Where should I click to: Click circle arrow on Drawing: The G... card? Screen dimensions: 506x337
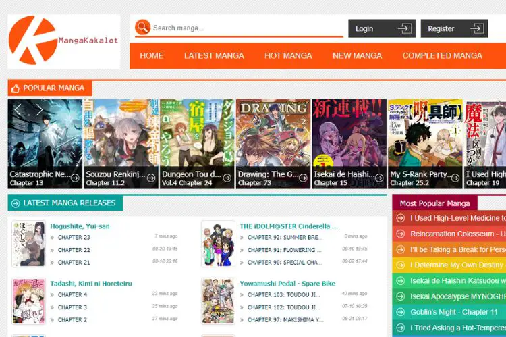tap(303, 178)
